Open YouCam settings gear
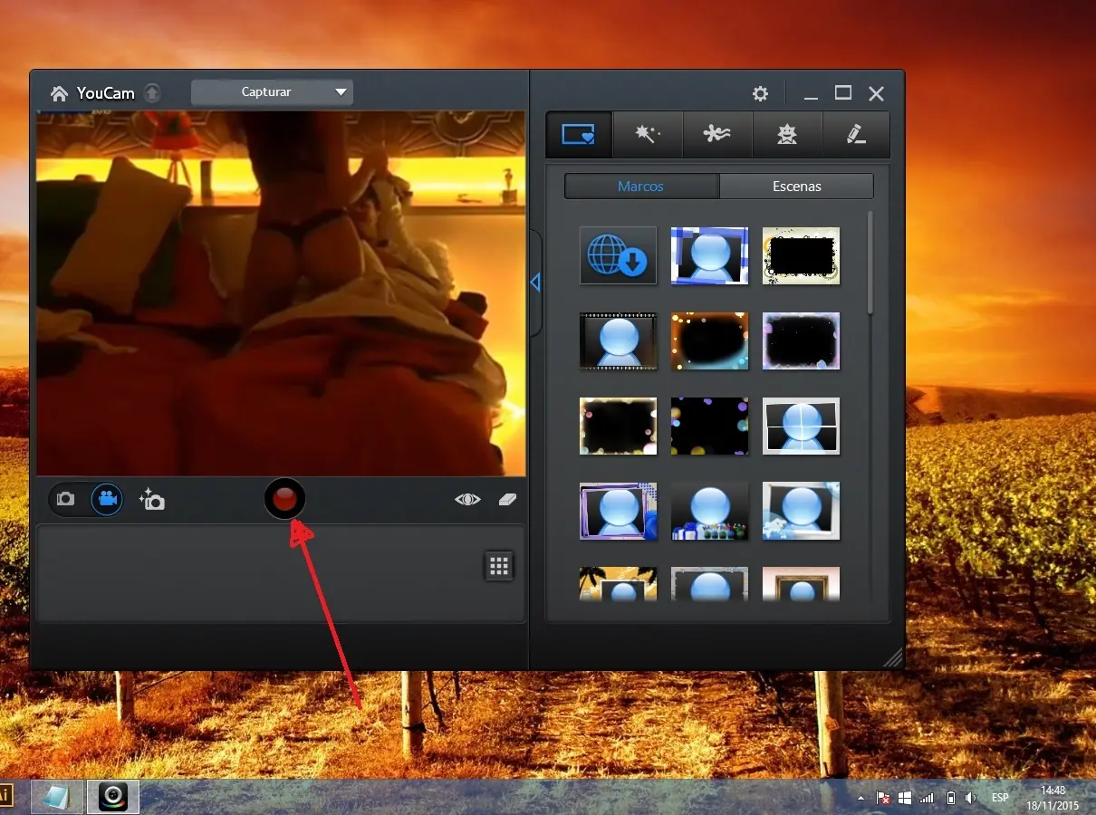This screenshot has height=815, width=1096. tap(760, 93)
